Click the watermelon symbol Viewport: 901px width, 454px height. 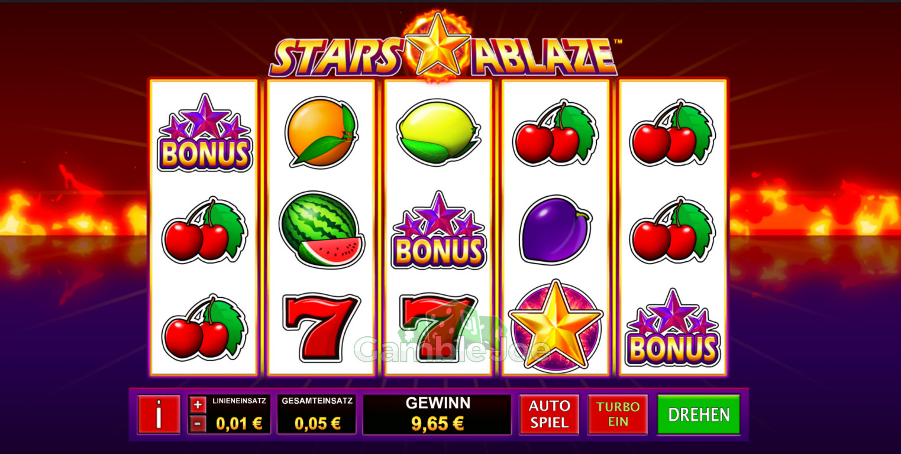[322, 231]
